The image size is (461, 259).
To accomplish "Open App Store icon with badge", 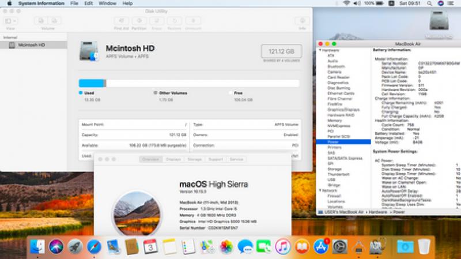I will pos(321,246).
